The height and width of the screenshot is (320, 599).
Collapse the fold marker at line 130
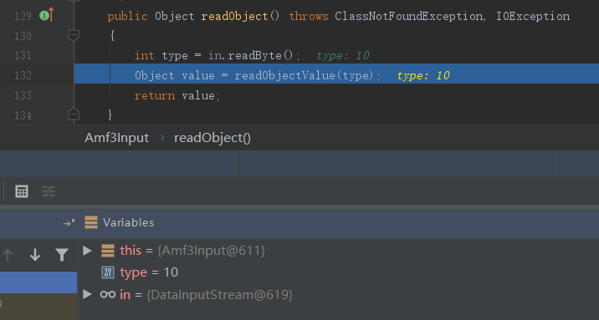coord(74,35)
